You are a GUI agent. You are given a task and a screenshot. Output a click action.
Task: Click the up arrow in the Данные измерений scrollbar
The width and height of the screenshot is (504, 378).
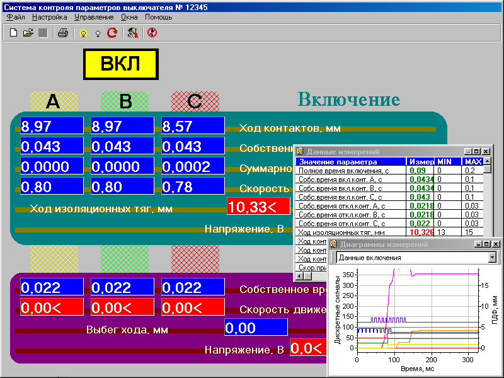point(487,161)
